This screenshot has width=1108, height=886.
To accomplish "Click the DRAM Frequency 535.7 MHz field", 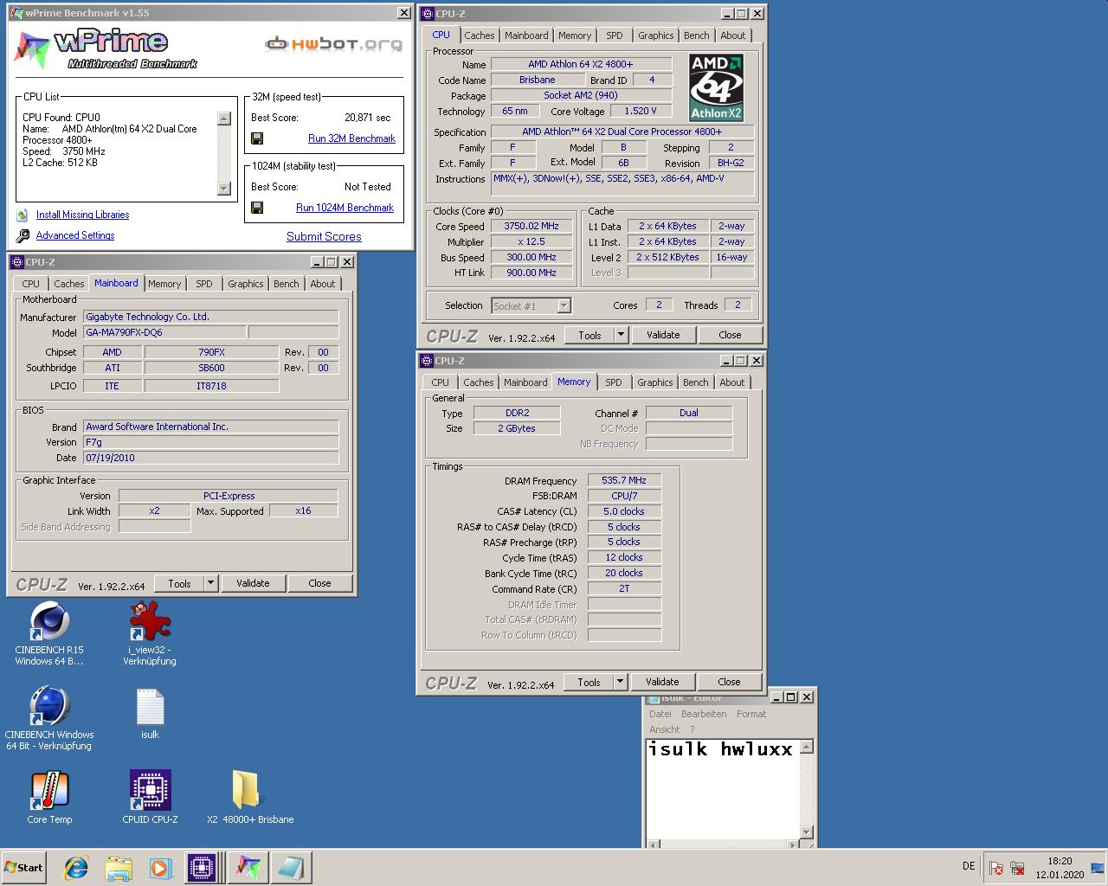I will coord(624,480).
